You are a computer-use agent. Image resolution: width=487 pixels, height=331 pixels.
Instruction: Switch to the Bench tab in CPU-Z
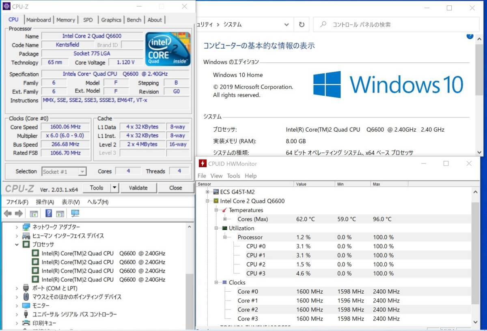click(x=134, y=20)
